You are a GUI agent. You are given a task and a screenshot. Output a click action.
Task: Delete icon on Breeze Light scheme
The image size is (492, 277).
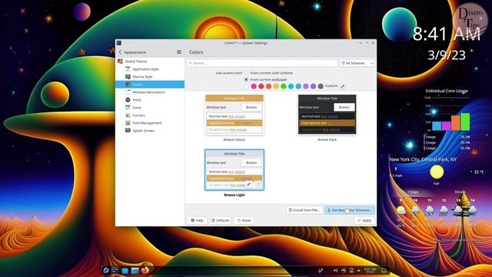(258, 185)
